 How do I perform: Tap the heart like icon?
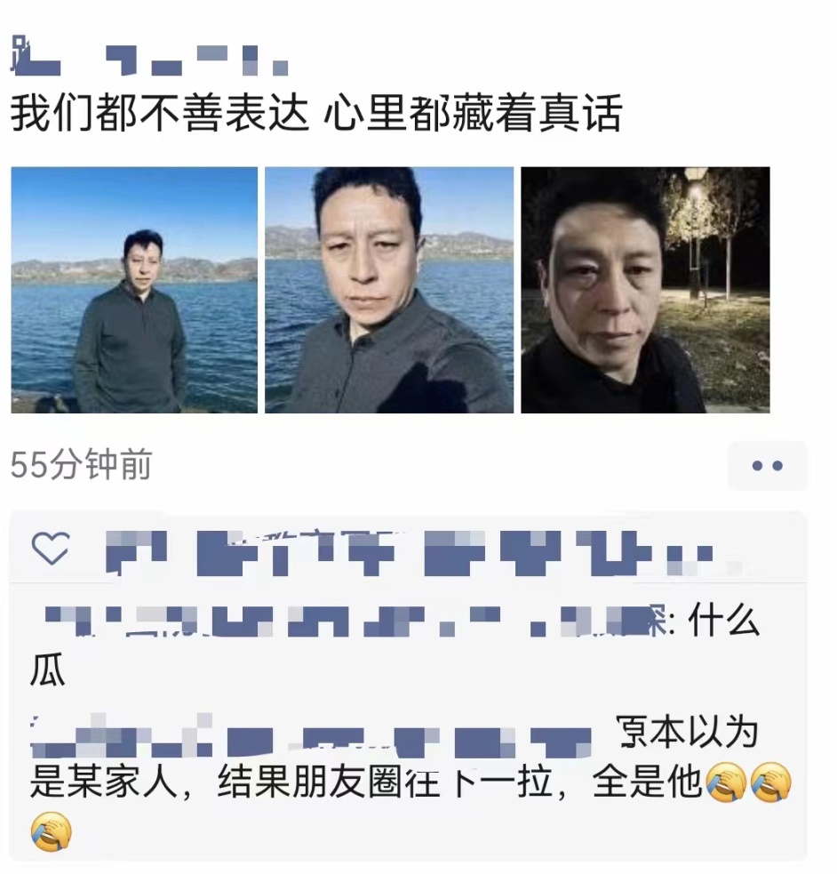(51, 548)
